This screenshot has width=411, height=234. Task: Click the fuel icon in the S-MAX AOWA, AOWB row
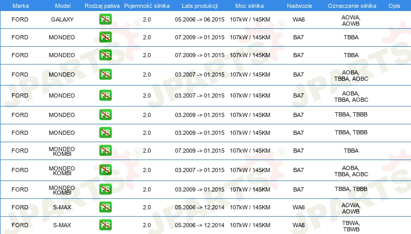pyautogui.click(x=105, y=207)
